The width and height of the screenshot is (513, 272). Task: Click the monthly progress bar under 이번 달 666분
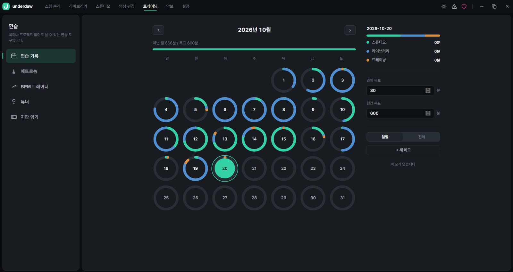click(254, 49)
